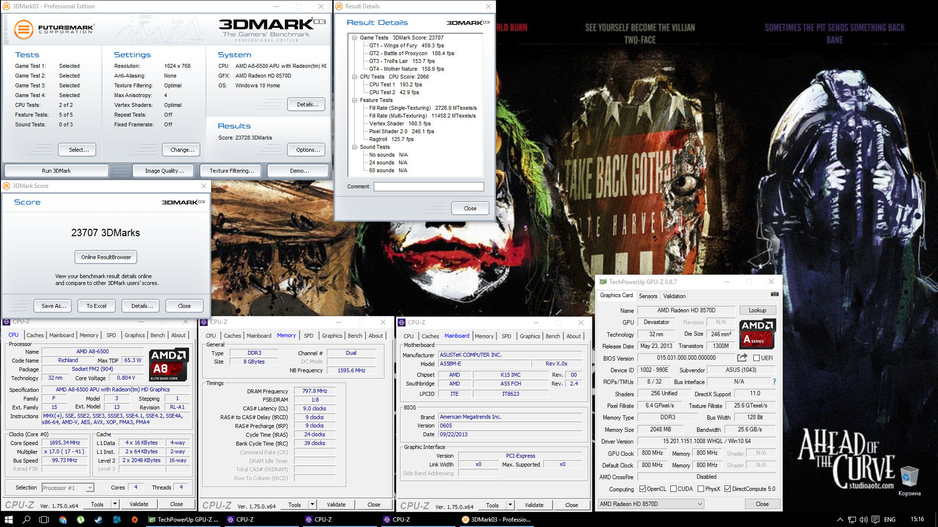Open the Action Center notifications icon
This screenshot has width=938, height=527.
coord(875,520)
